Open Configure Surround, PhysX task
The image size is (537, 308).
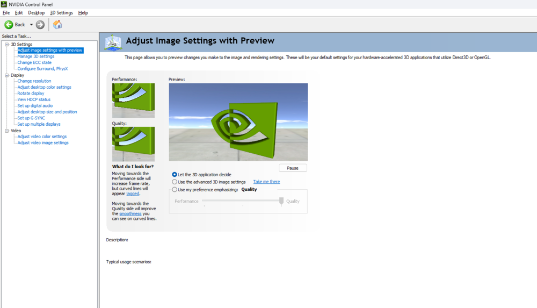pyautogui.click(x=43, y=69)
